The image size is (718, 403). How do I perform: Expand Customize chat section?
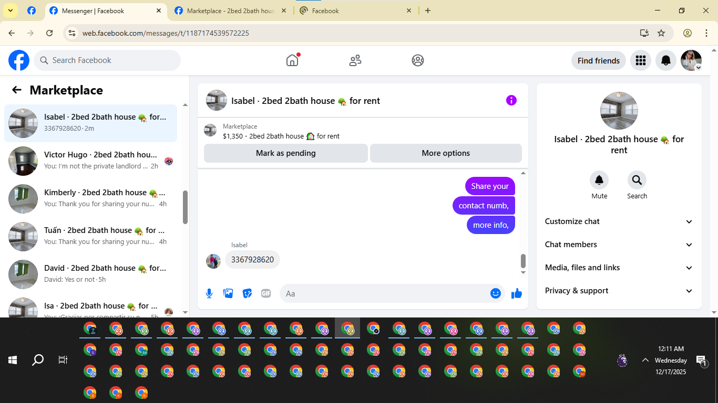pos(619,221)
